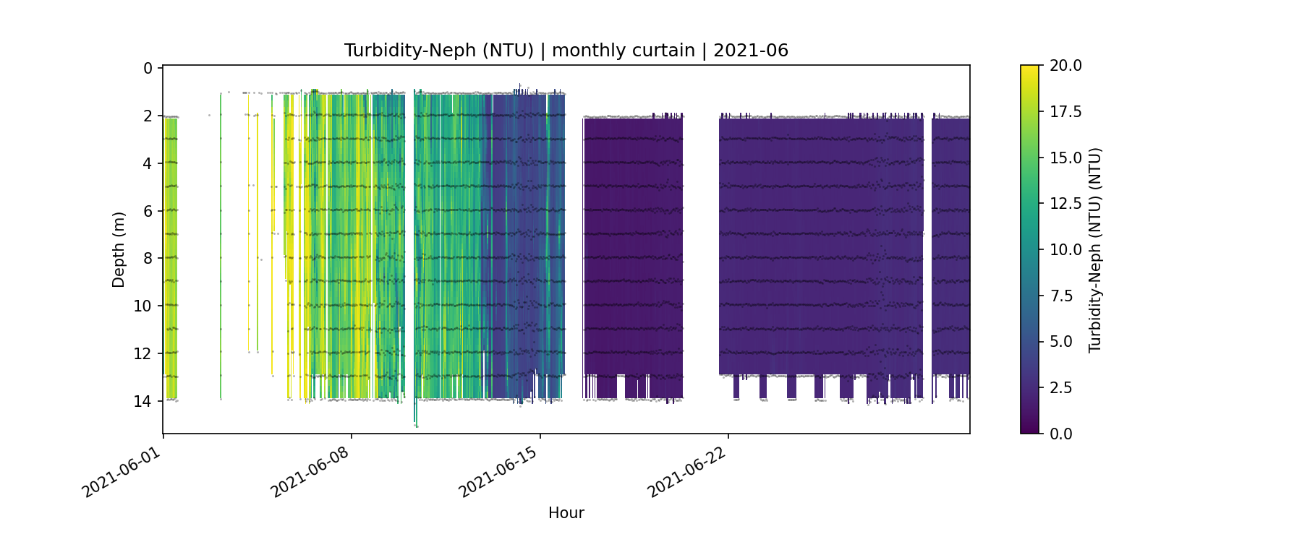The height and width of the screenshot is (542, 1302).
Task: Click the 0.0 tick on the colorbar
Action: pyautogui.click(x=1061, y=434)
